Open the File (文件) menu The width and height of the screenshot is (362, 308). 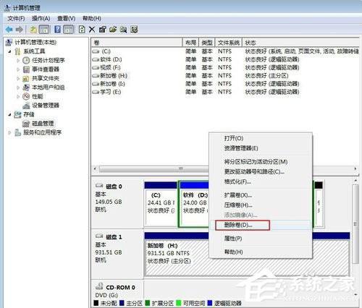16,19
